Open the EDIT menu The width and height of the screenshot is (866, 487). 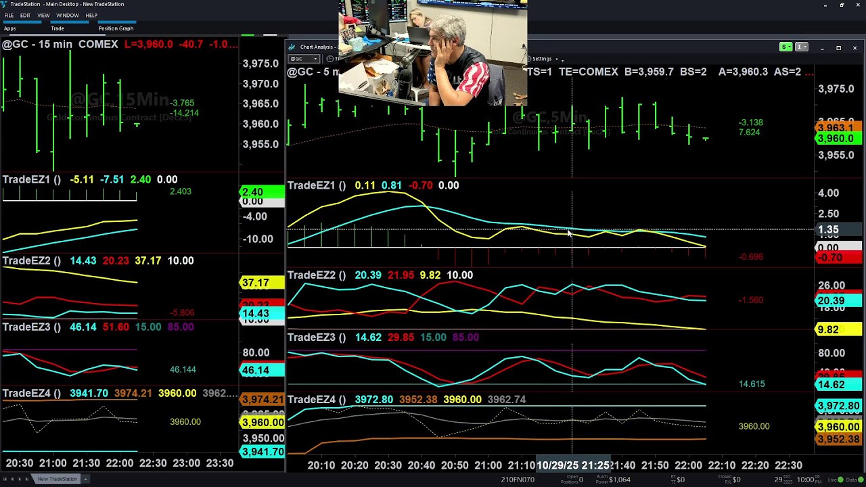[x=25, y=15]
